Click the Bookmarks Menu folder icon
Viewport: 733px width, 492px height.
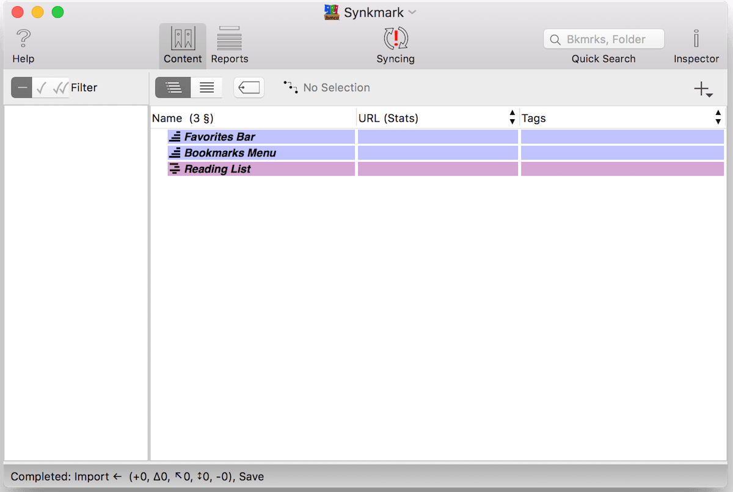click(175, 153)
